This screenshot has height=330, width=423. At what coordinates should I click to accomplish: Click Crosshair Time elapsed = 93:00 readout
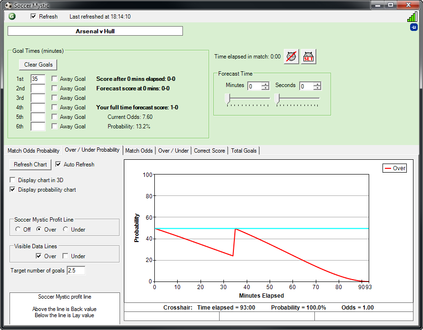tap(226, 307)
